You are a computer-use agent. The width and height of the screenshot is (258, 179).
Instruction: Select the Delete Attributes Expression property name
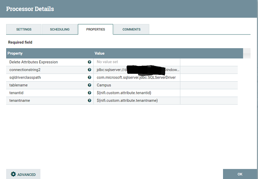pyautogui.click(x=34, y=62)
